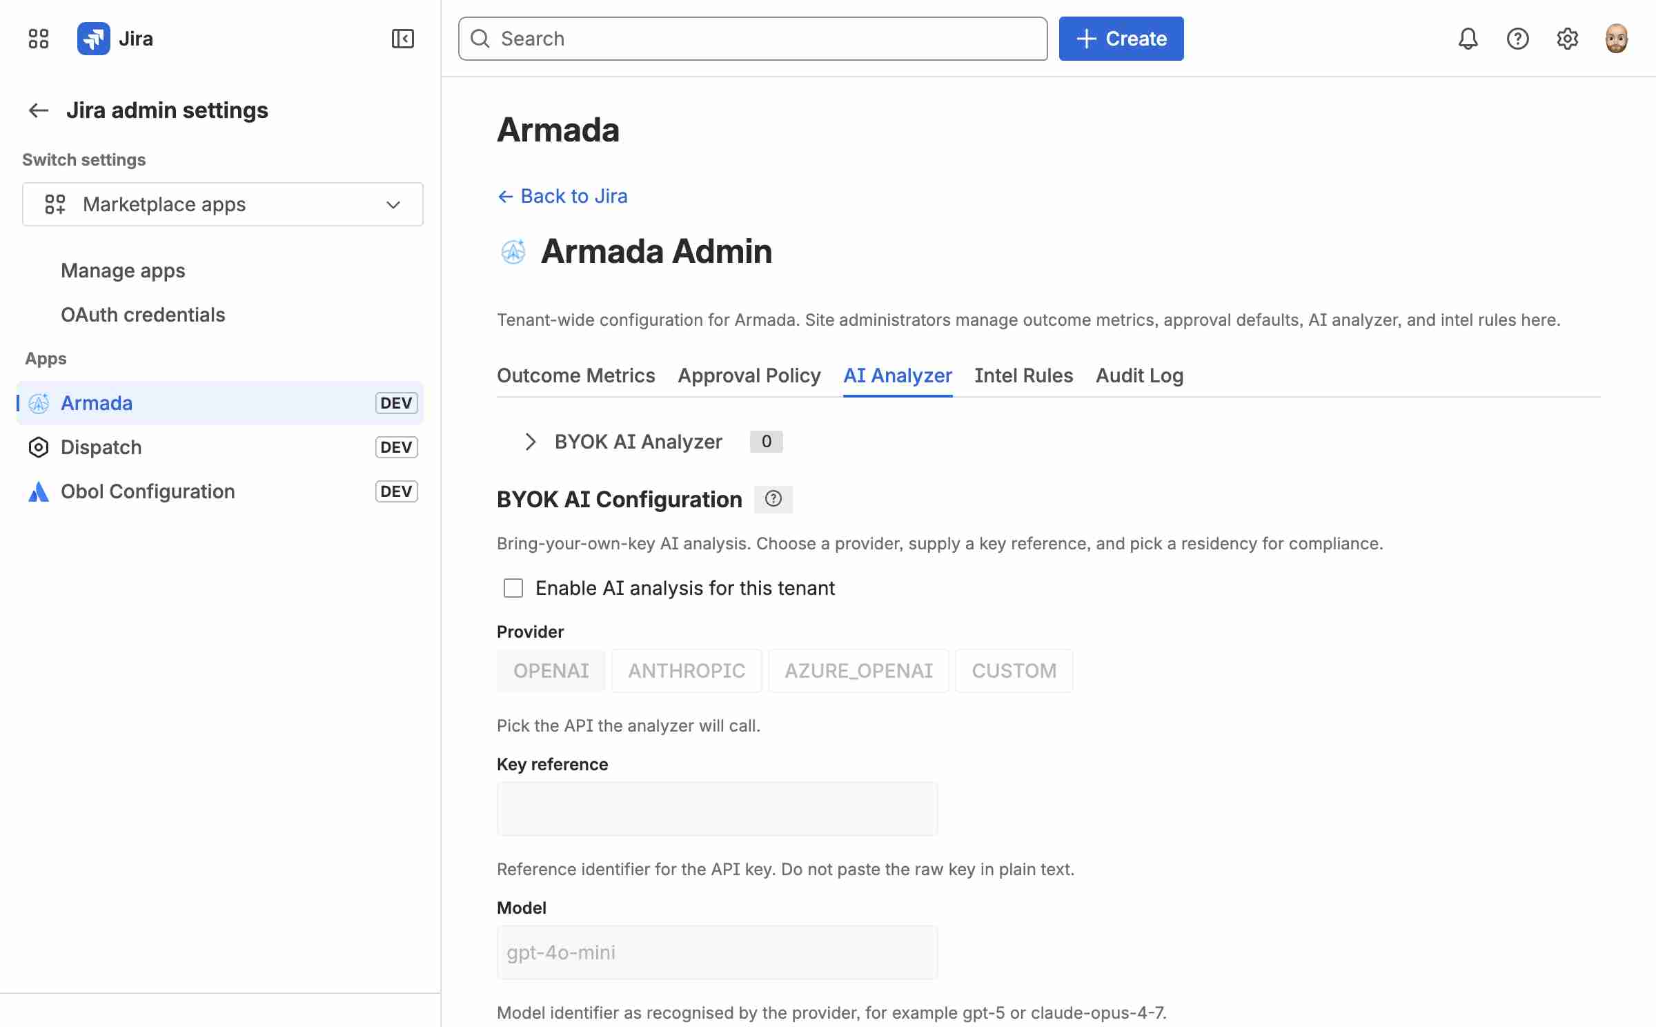Open the user profile avatar
Screen dimensions: 1656x1027
pos(1617,39)
